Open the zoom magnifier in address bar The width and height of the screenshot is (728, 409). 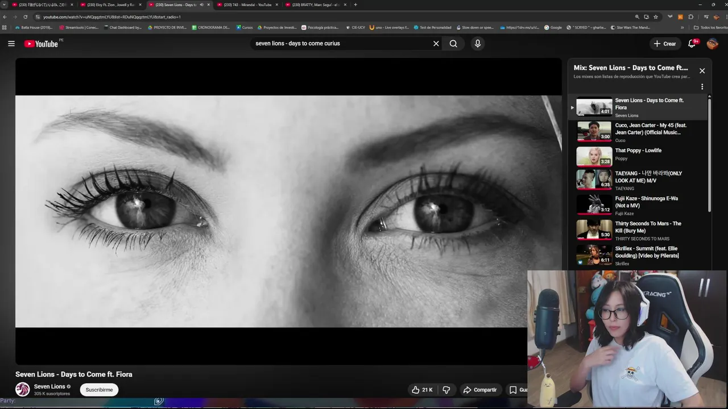pyautogui.click(x=637, y=17)
